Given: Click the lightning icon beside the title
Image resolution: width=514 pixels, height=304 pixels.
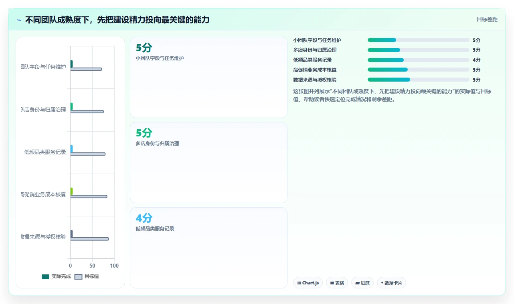Looking at the screenshot, I should 19,20.
